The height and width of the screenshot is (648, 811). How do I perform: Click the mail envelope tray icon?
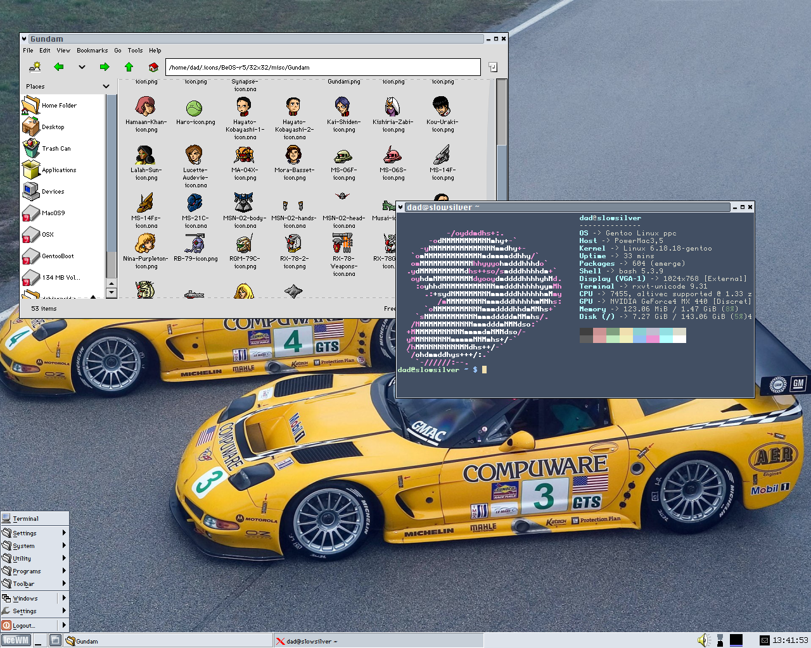pyautogui.click(x=765, y=640)
